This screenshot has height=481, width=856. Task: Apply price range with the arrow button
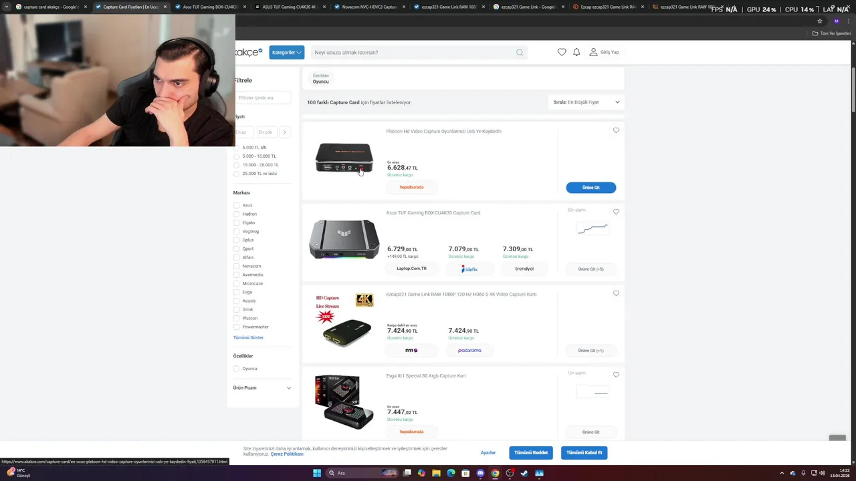[284, 132]
